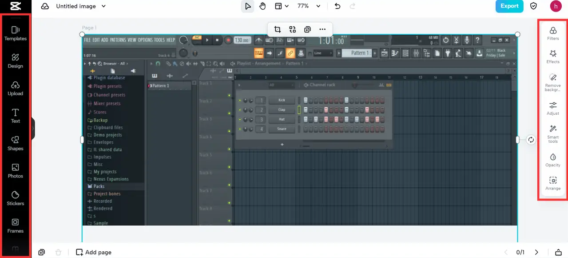Click the CapCut logo home icon
568x258 pixels.
[x=16, y=6]
